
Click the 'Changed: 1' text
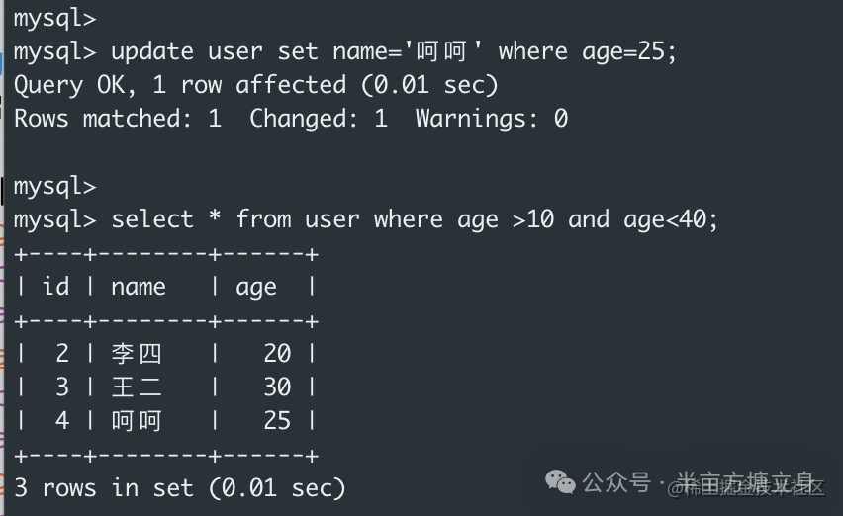318,119
